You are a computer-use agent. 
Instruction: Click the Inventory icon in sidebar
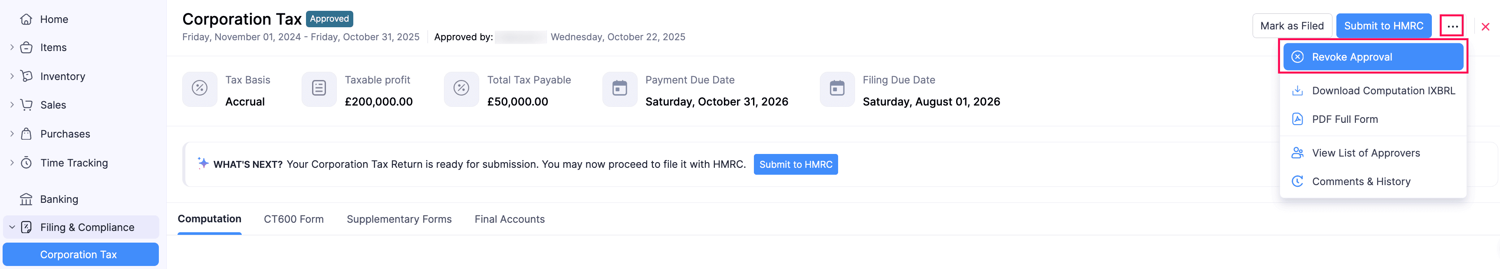[26, 77]
